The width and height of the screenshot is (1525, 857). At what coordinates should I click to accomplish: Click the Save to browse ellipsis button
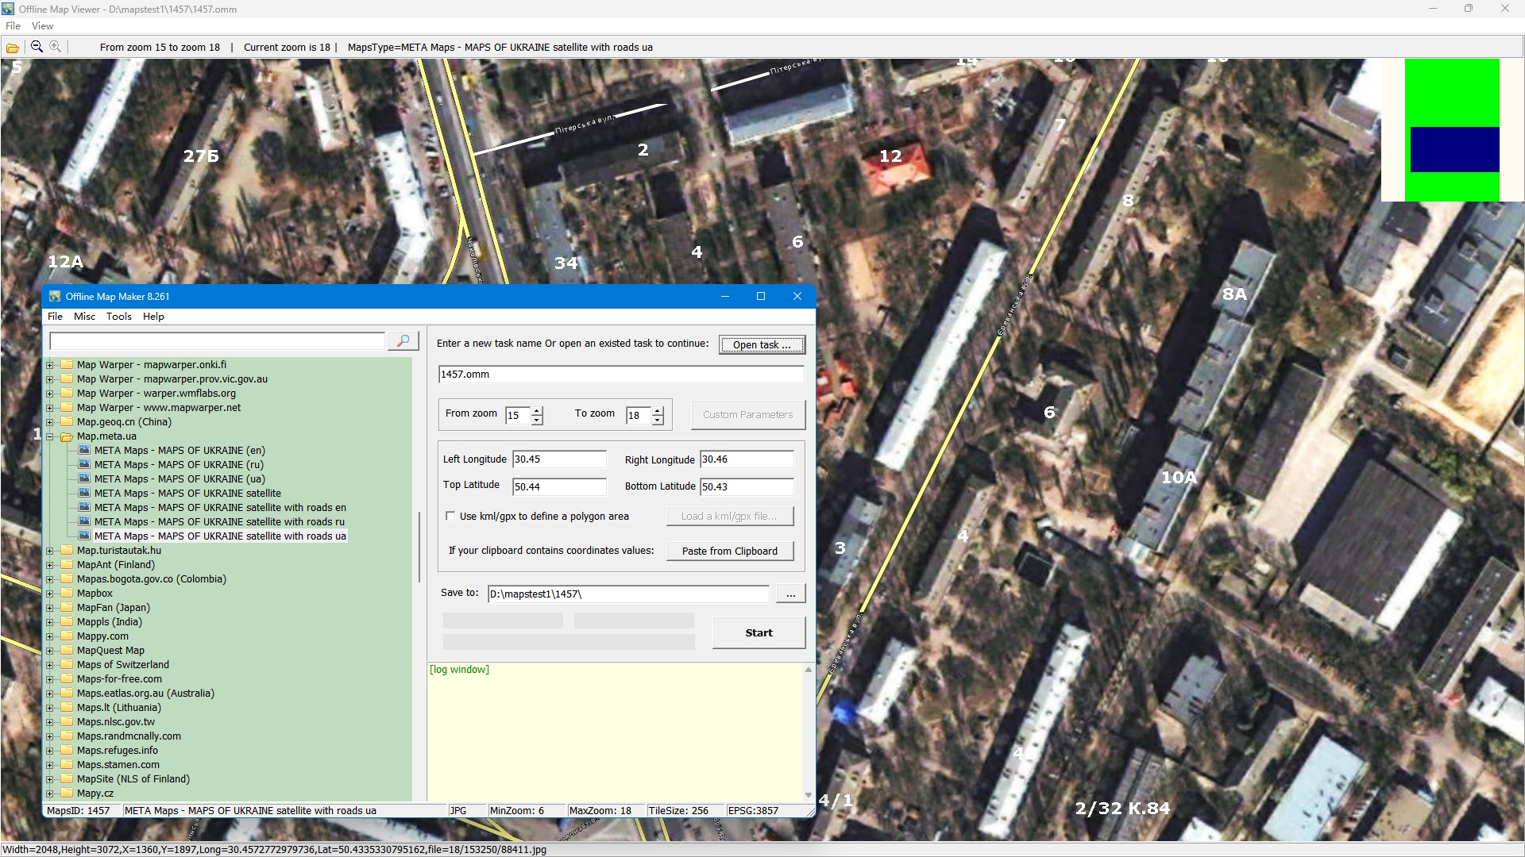(790, 594)
